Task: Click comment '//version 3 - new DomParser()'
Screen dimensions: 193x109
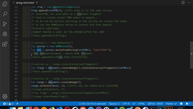Action: pyautogui.click(x=52, y=43)
